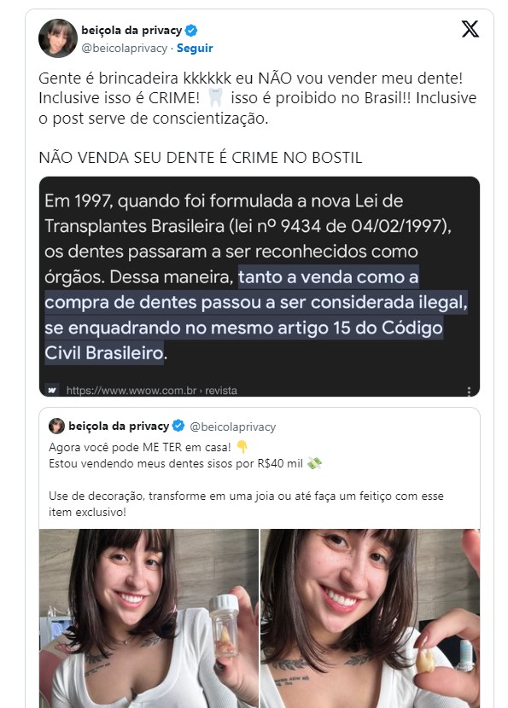Open quoted tweet author's small avatar

56,426
